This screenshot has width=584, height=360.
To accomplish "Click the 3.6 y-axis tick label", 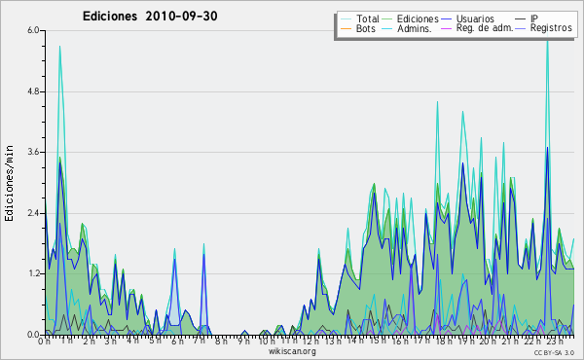I will 33,152.
